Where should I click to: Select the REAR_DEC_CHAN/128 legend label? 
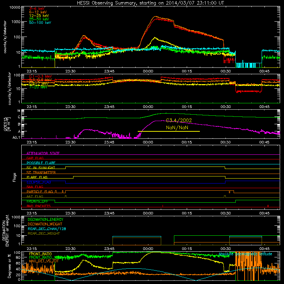(47, 229)
